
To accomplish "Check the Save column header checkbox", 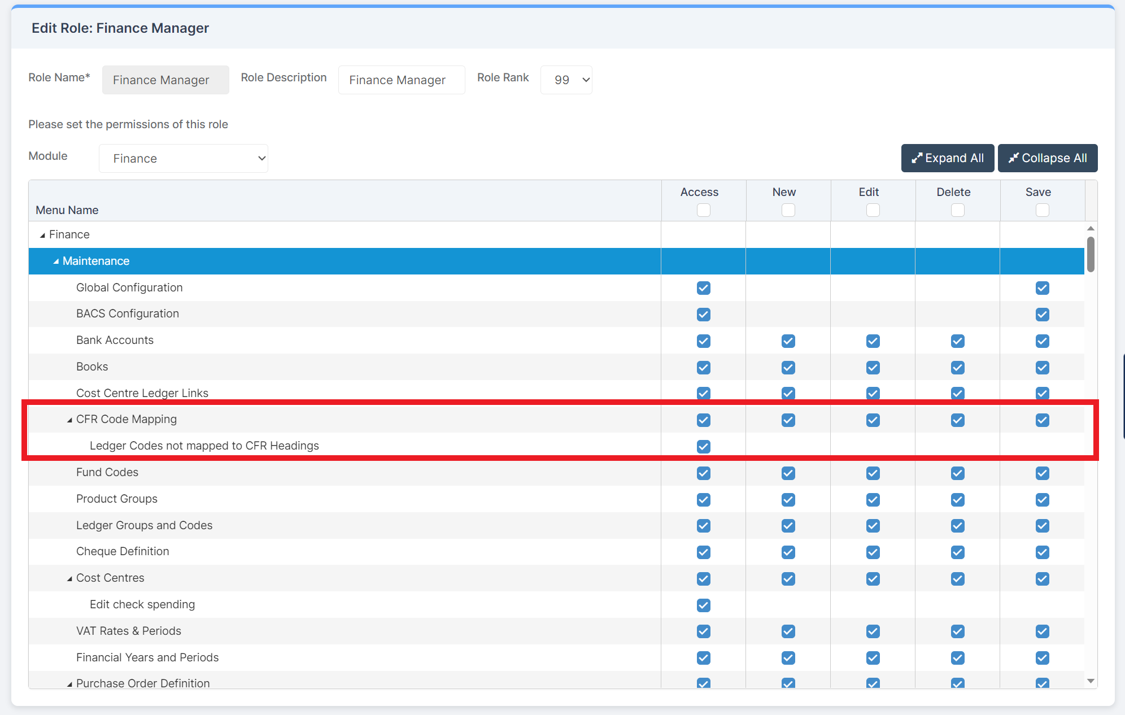I will click(x=1042, y=210).
